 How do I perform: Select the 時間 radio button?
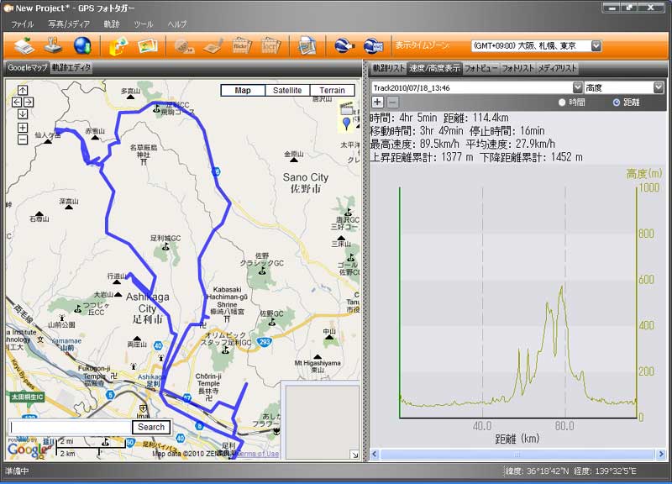coord(562,103)
